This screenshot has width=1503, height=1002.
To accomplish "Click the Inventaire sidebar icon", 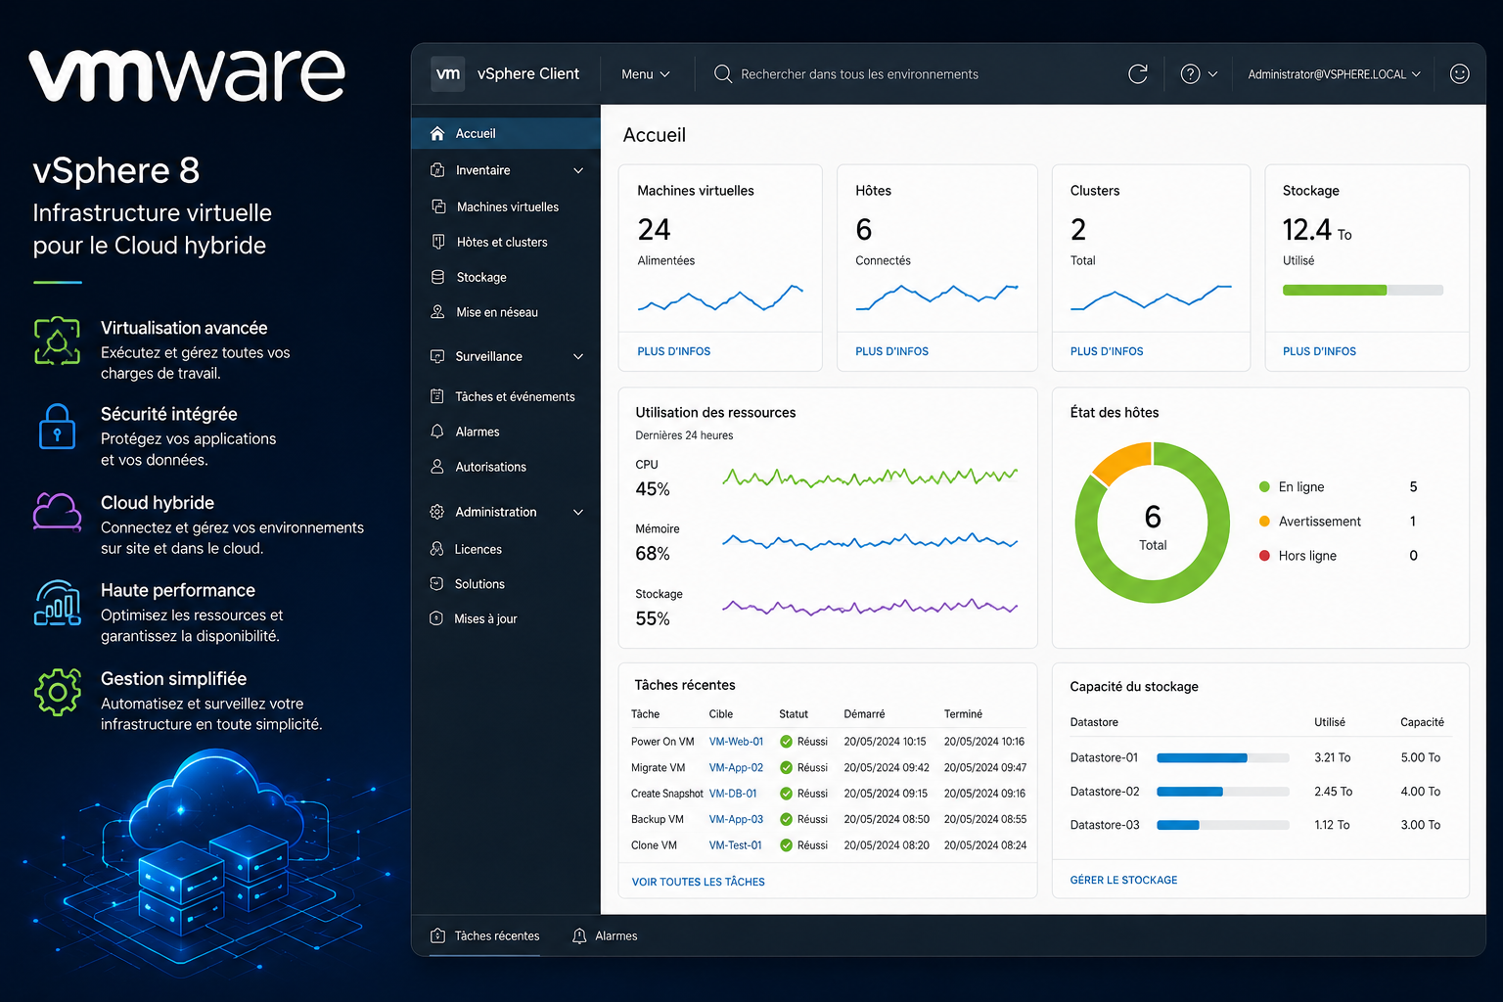I will point(437,170).
